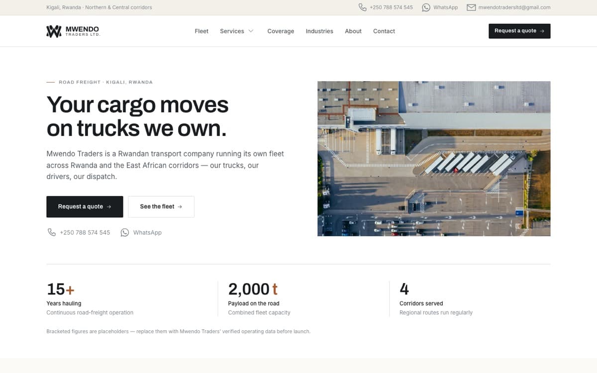The width and height of the screenshot is (597, 373).
Task: Click the 2,000 t payload figure
Action: pos(253,288)
